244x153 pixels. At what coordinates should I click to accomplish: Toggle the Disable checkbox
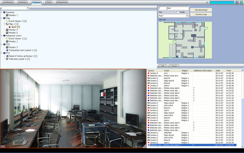[178, 12]
